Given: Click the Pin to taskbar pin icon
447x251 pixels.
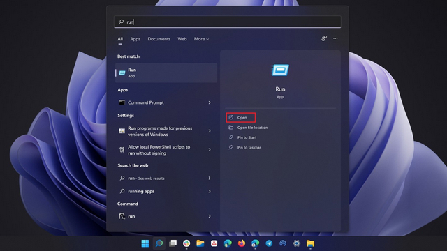Looking at the screenshot, I should point(231,147).
